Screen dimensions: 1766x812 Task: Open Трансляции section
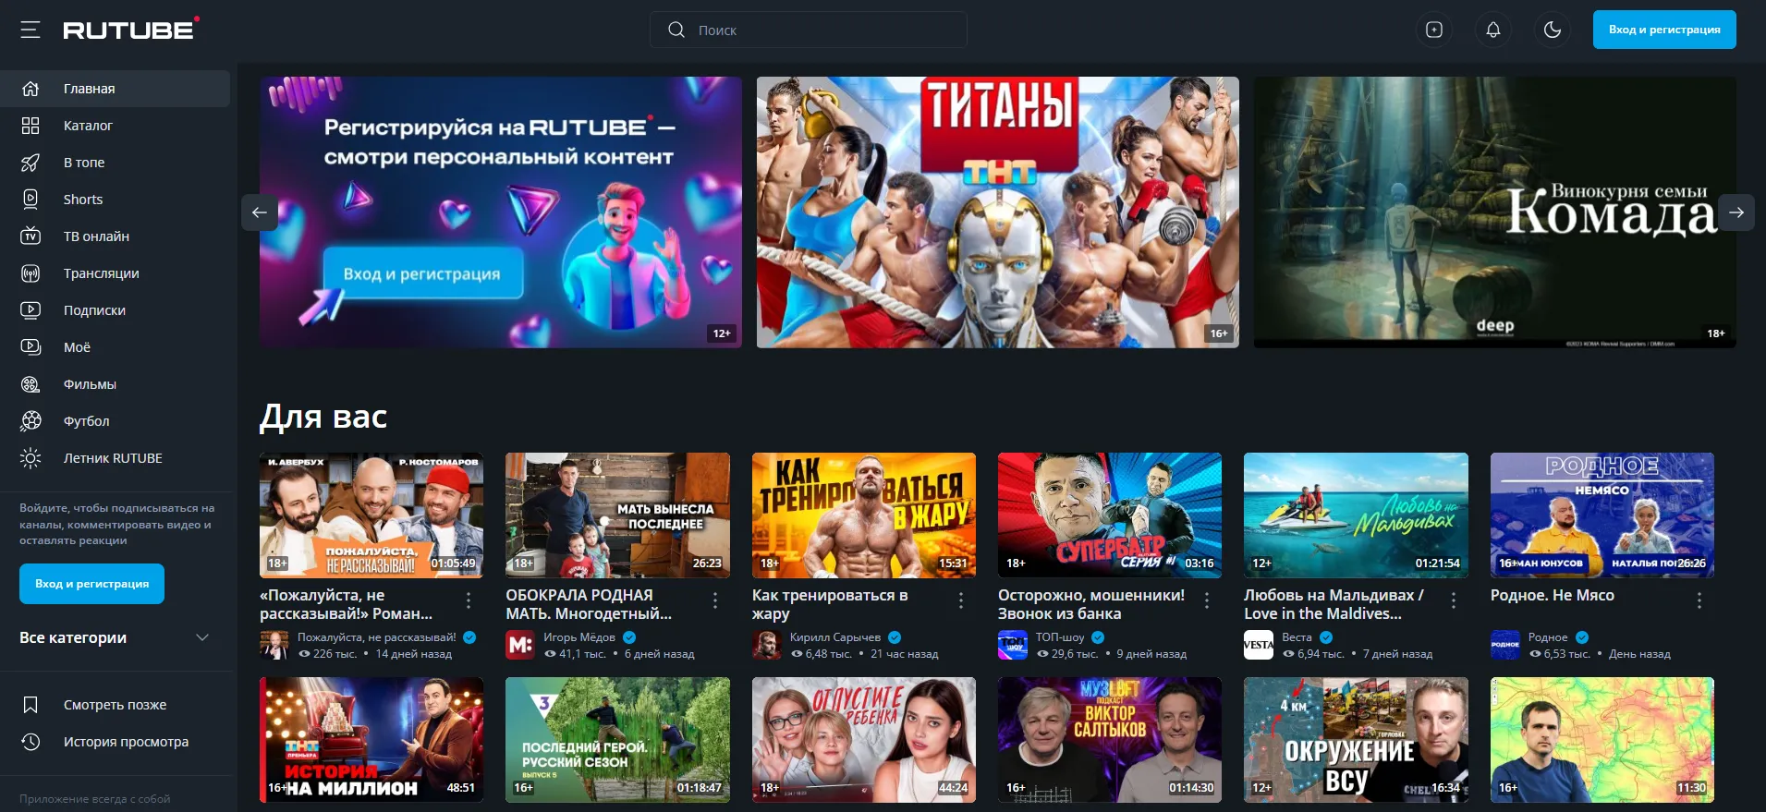(115, 273)
